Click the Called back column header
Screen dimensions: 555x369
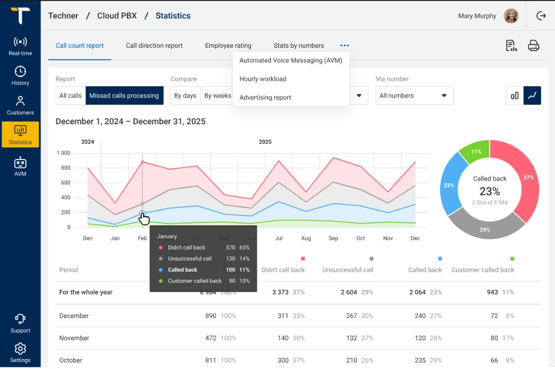(x=425, y=270)
